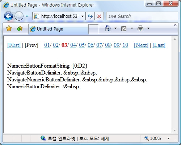181x145 pixels.
Task: Open page 09 link
Action: pos(117,45)
